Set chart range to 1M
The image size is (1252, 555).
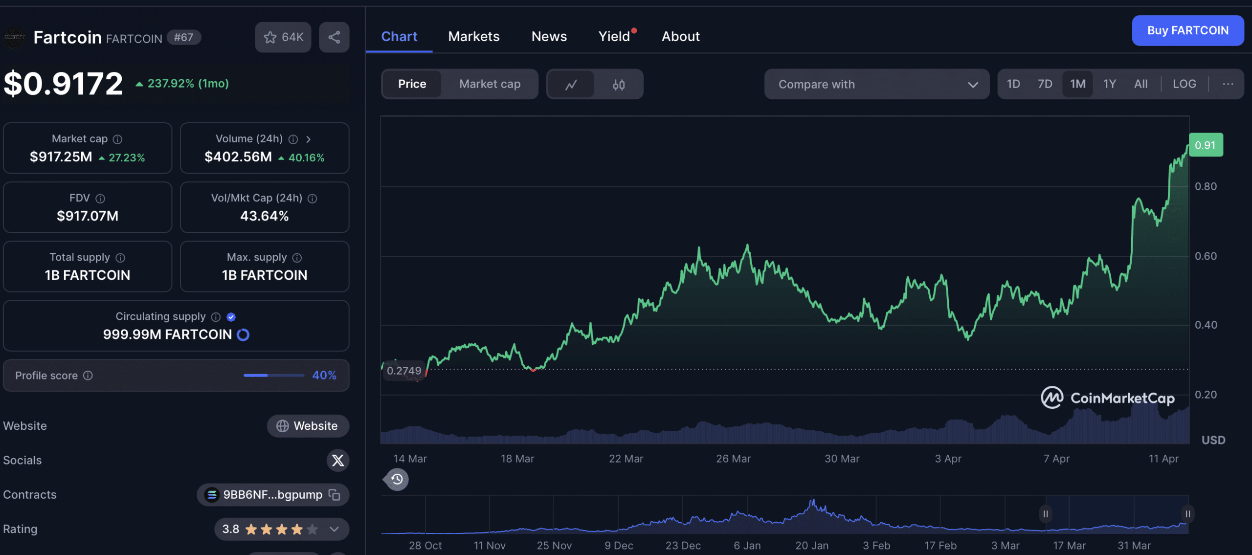pyautogui.click(x=1077, y=84)
